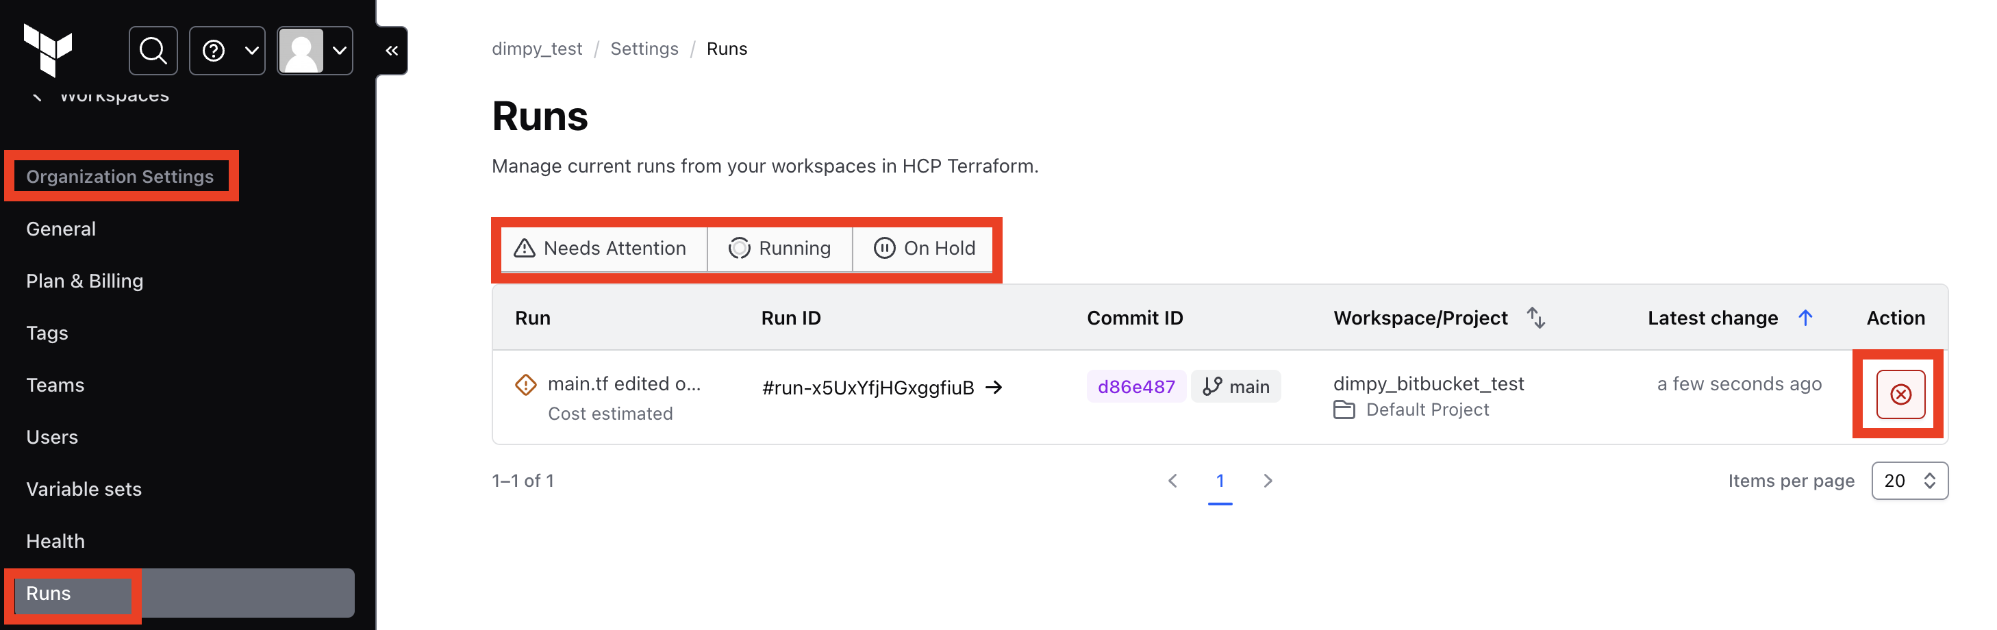The height and width of the screenshot is (630, 1997).
Task: Go to next page chevron
Action: pos(1267,481)
